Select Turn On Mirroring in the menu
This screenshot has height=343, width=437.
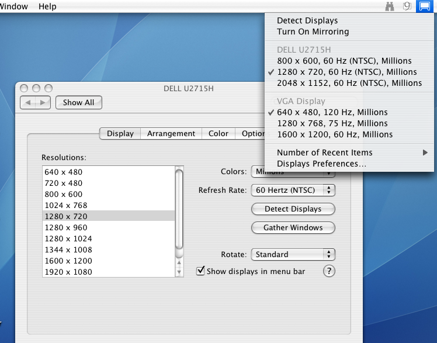point(313,32)
